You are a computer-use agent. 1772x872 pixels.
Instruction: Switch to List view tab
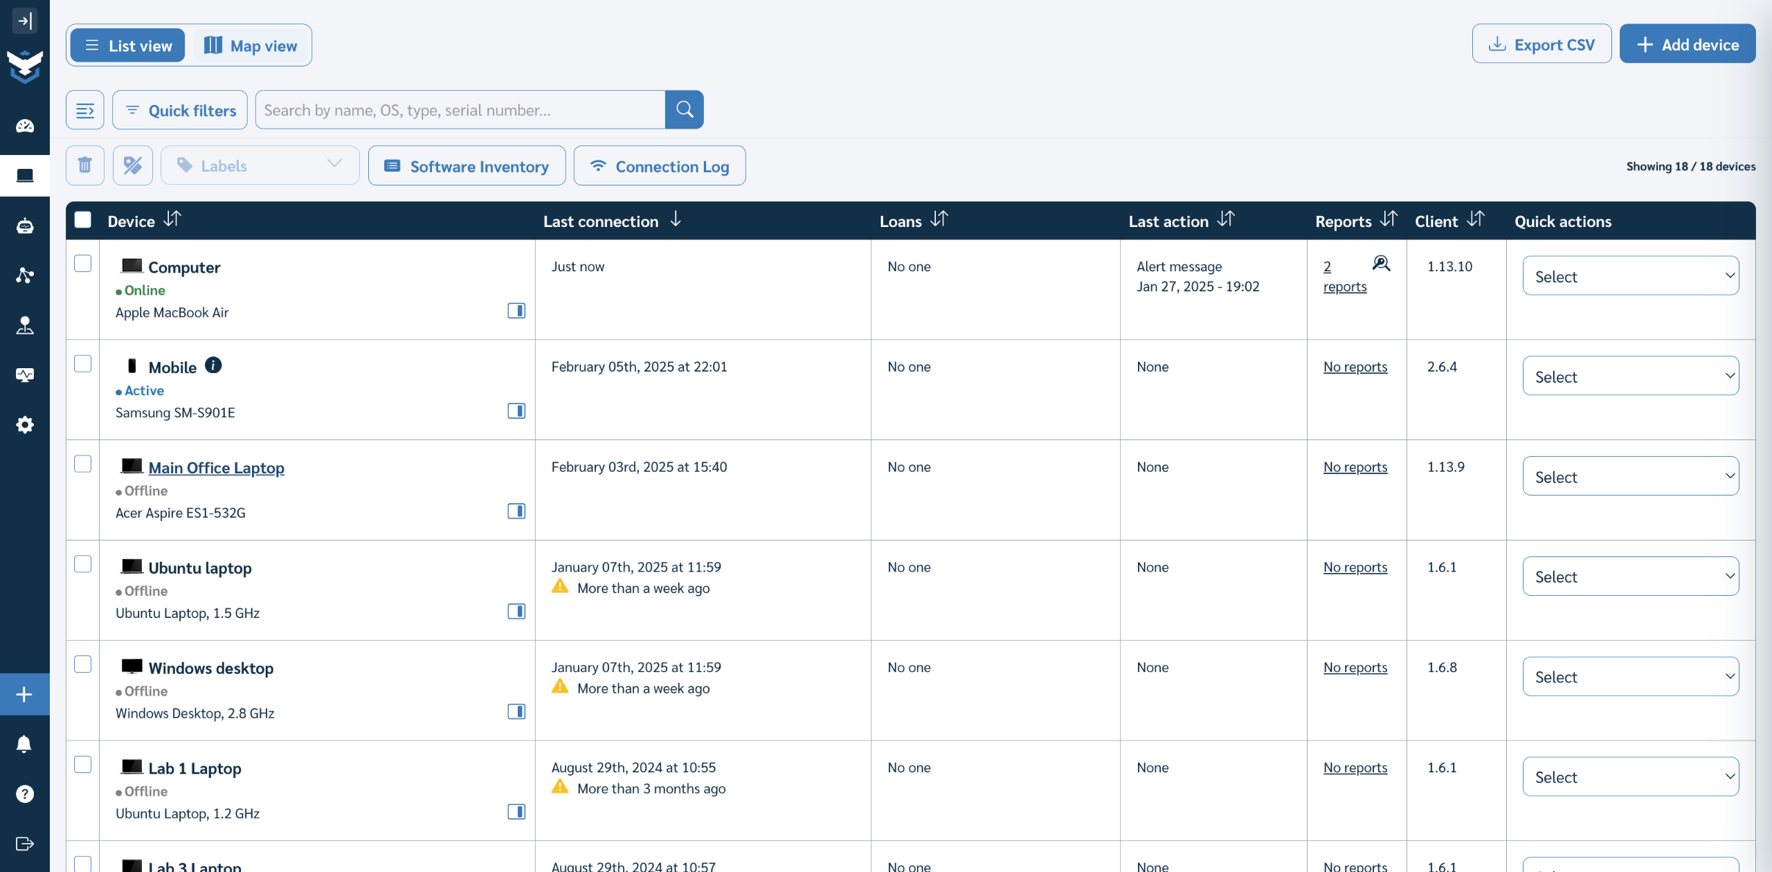pos(128,46)
